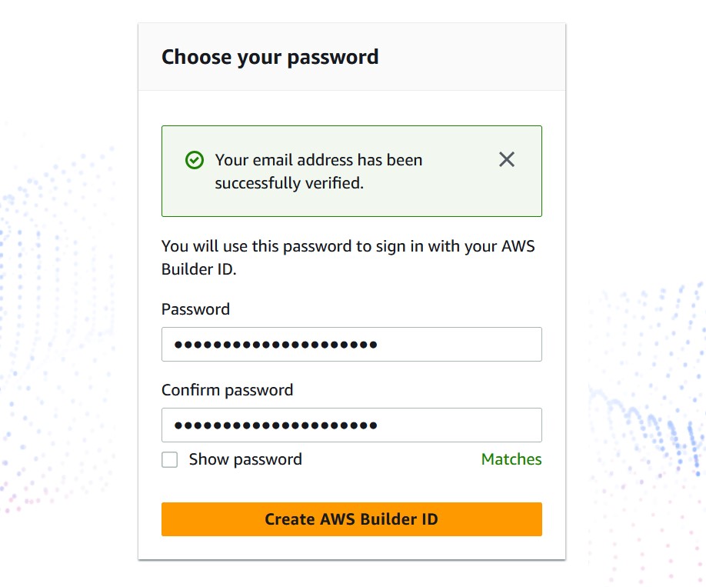Click the gray card header bar
Viewport: 706px width, 587px height.
[x=351, y=57]
